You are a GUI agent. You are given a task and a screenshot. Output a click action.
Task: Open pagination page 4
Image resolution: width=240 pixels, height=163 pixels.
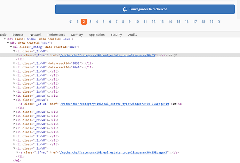tap(97, 22)
